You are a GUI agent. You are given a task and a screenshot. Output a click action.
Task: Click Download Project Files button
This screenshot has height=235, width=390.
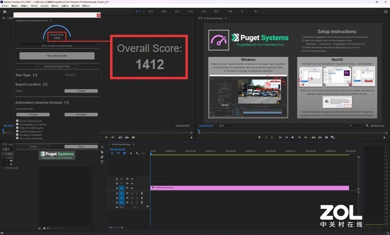(x=57, y=66)
